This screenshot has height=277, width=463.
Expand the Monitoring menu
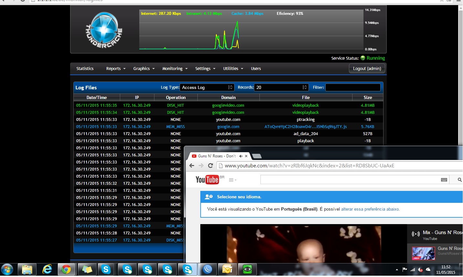[175, 69]
